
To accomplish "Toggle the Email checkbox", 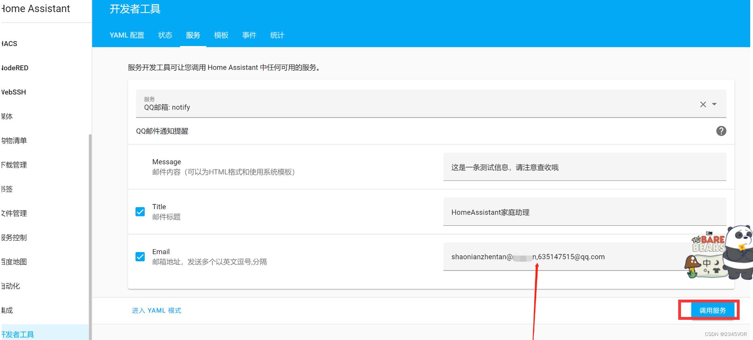I will [x=140, y=257].
